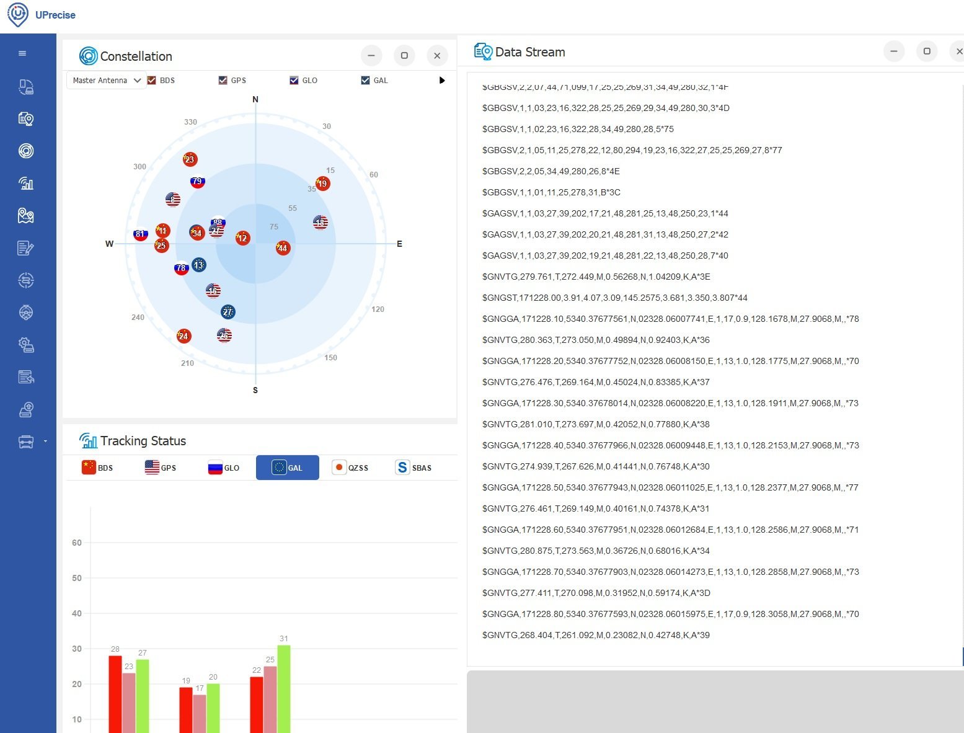Select the GLO tracking tab
Screen dimensions: 964x733
click(224, 468)
